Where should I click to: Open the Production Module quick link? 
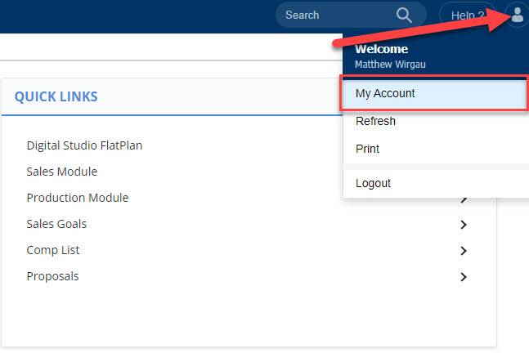[x=77, y=198]
